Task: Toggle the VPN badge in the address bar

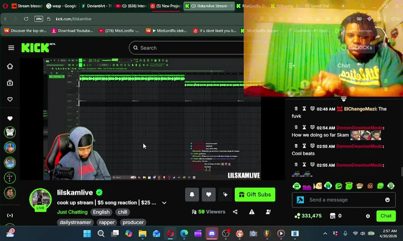Action: (39, 19)
